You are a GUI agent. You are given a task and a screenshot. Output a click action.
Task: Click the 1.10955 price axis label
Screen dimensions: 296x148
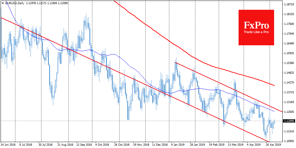click(x=289, y=141)
